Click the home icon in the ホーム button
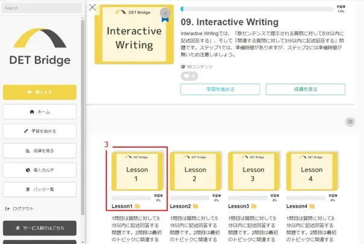This screenshot has width=364, height=244. [x=32, y=111]
